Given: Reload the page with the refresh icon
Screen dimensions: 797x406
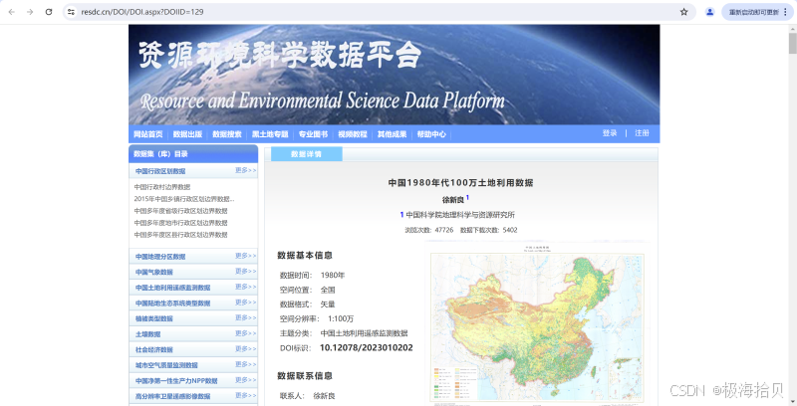Looking at the screenshot, I should (49, 12).
